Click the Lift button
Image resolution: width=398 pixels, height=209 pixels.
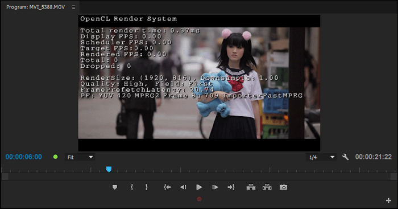click(x=251, y=187)
